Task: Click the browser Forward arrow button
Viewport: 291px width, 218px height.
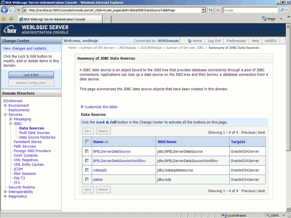Action: coord(12,10)
